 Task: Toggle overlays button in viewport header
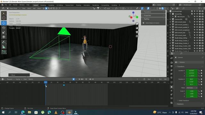pos(148,8)
